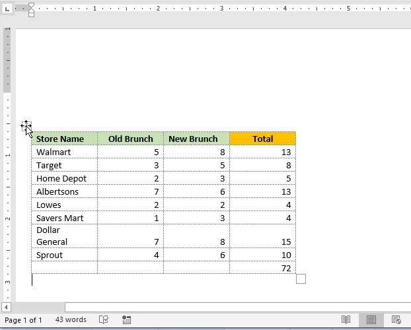This screenshot has height=330, width=411.
Task: Click the Walmart cell
Action: [65, 152]
